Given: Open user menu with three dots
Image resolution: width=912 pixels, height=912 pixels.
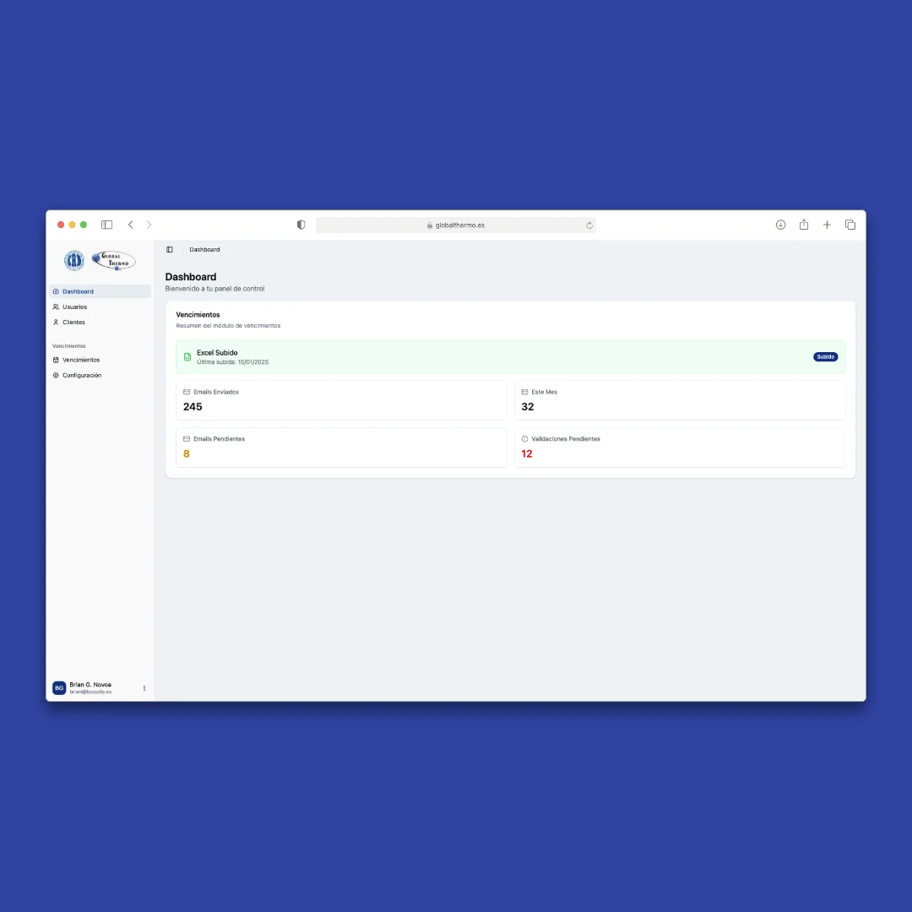Looking at the screenshot, I should tap(144, 688).
